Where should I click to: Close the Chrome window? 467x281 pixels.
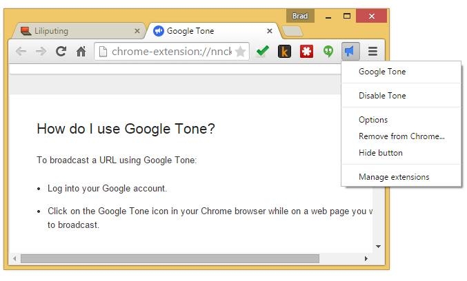(x=371, y=16)
